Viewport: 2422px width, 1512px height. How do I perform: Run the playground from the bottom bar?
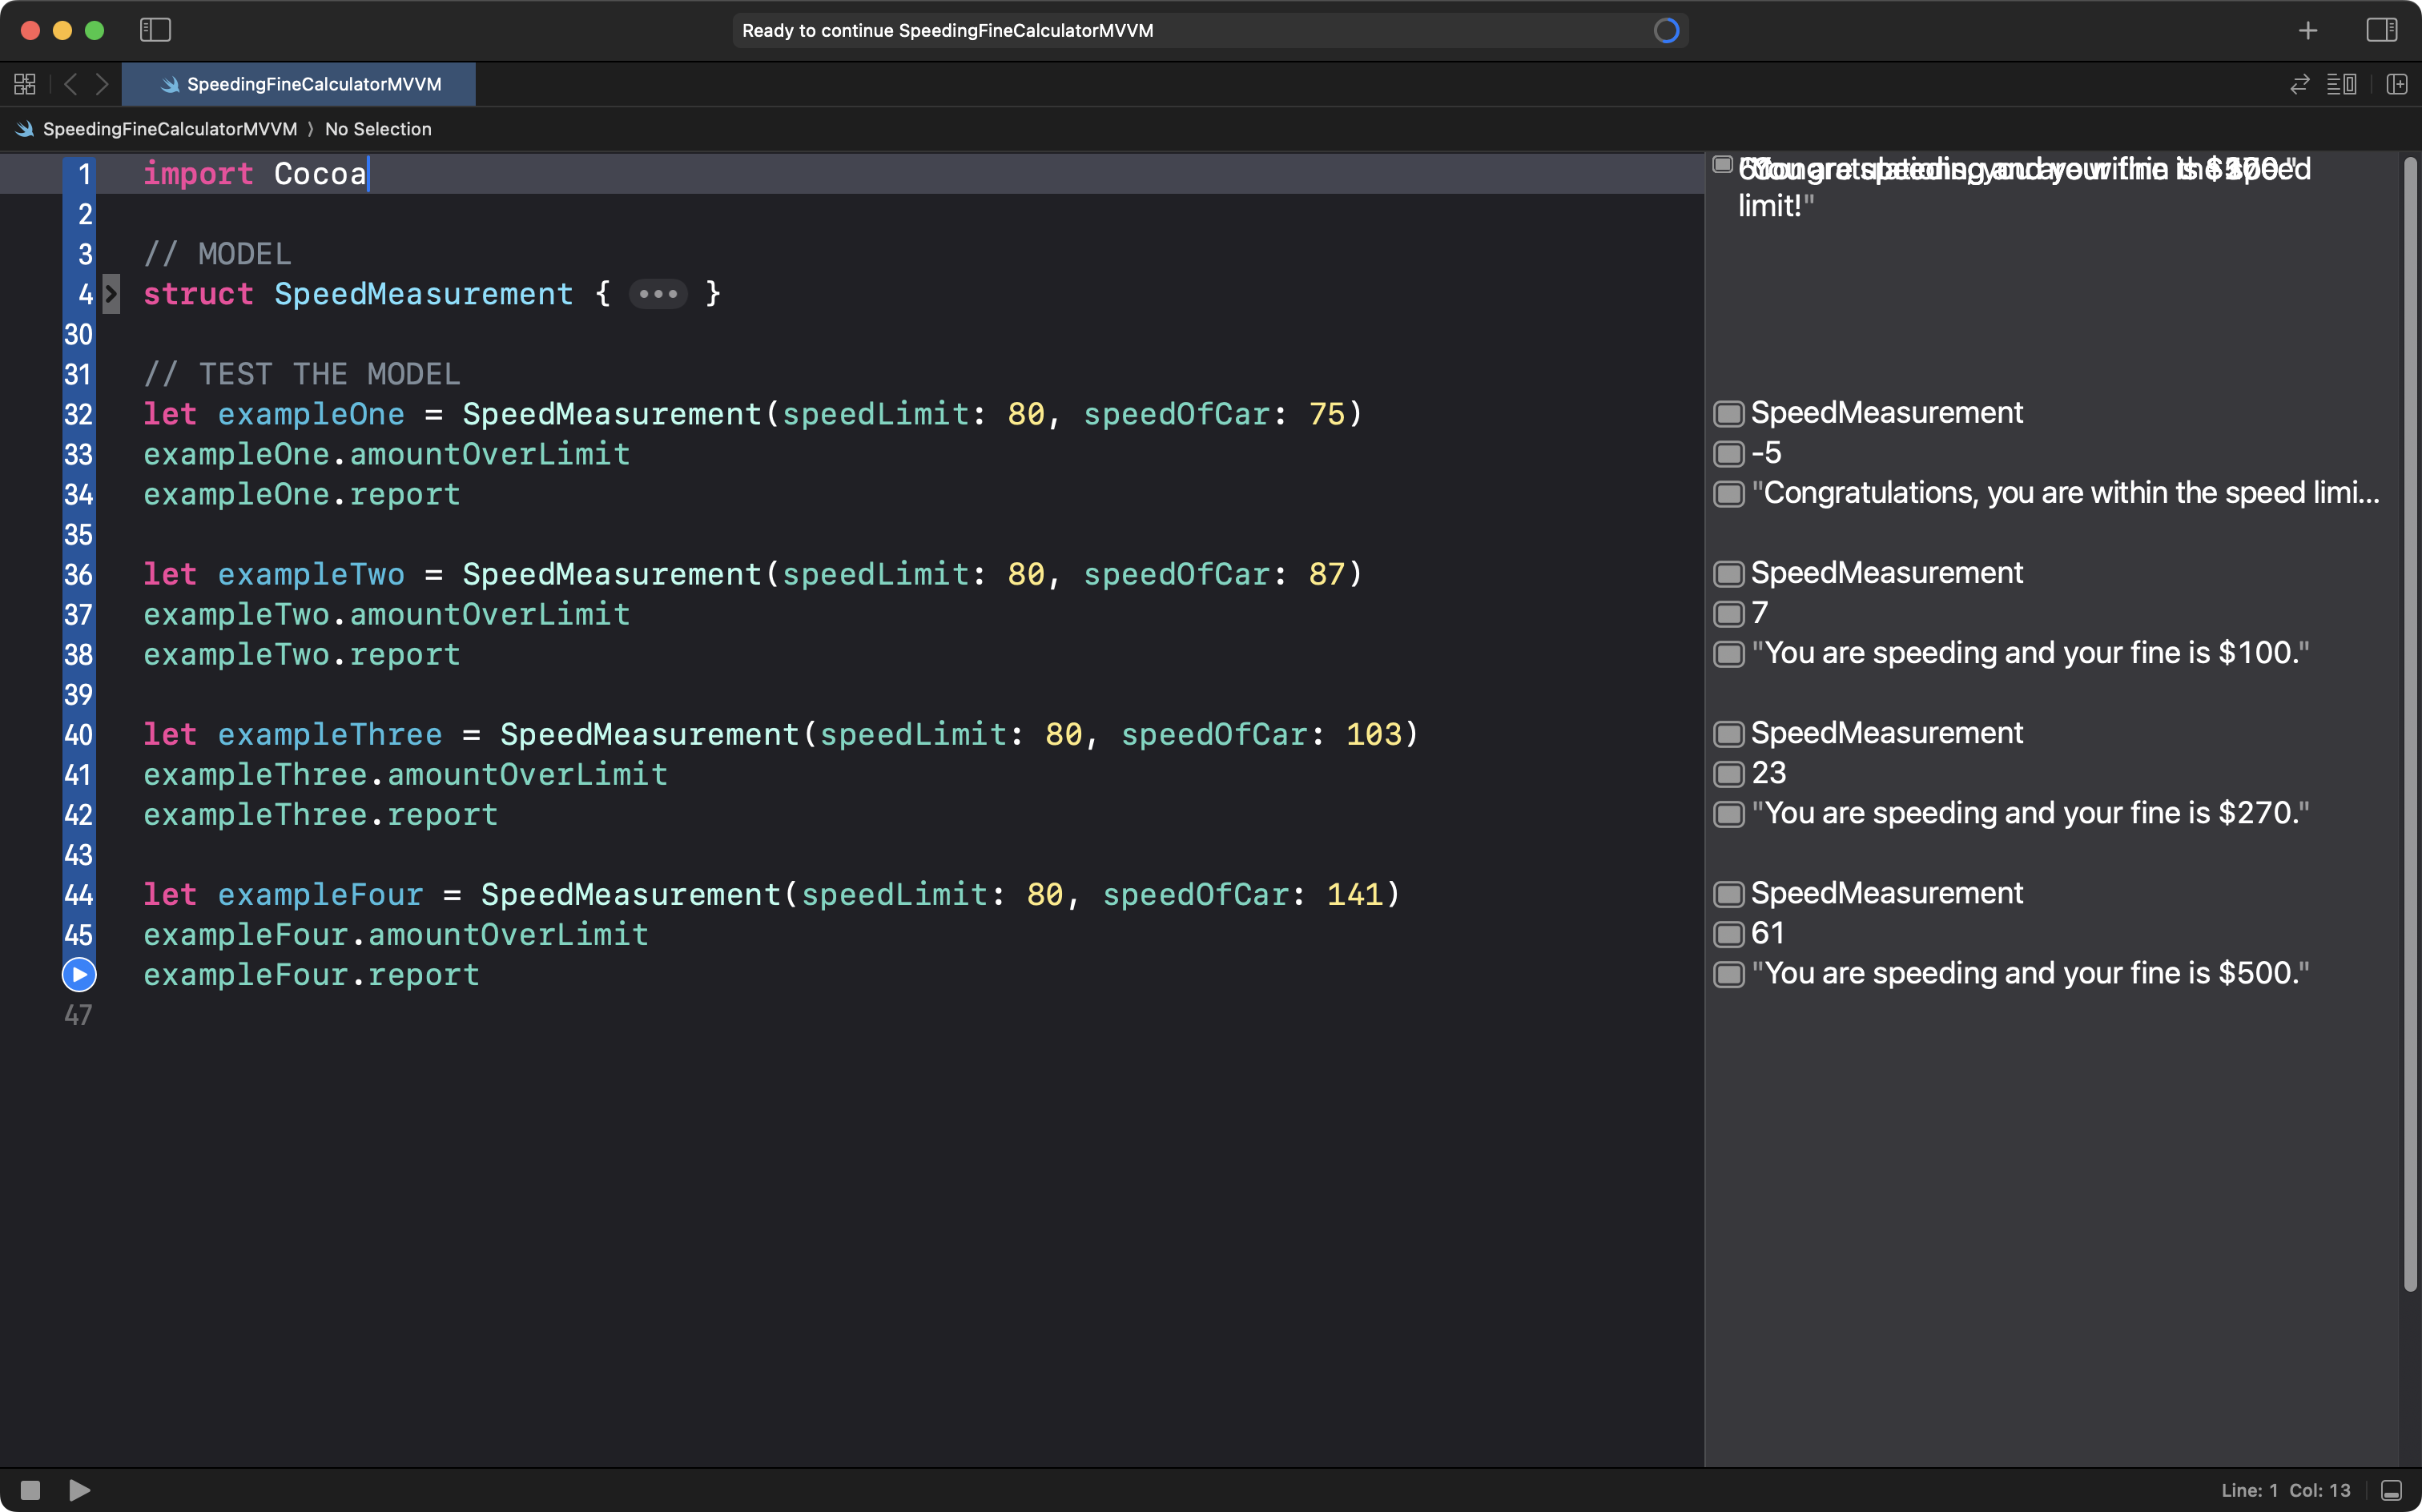coord(79,1490)
